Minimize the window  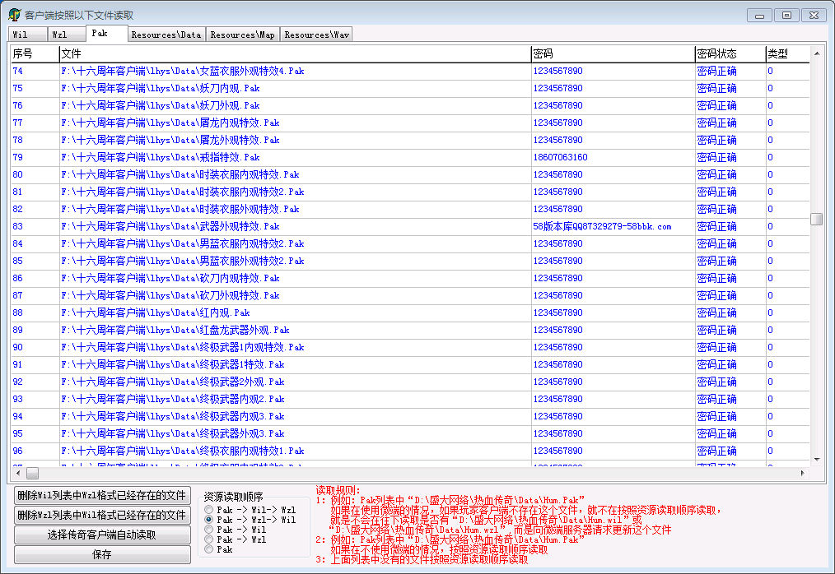tap(759, 16)
